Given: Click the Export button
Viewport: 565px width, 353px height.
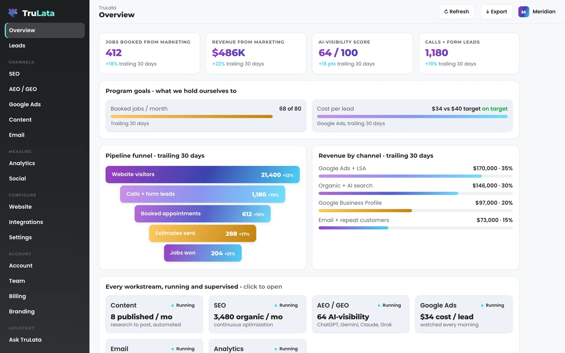Looking at the screenshot, I should [496, 12].
